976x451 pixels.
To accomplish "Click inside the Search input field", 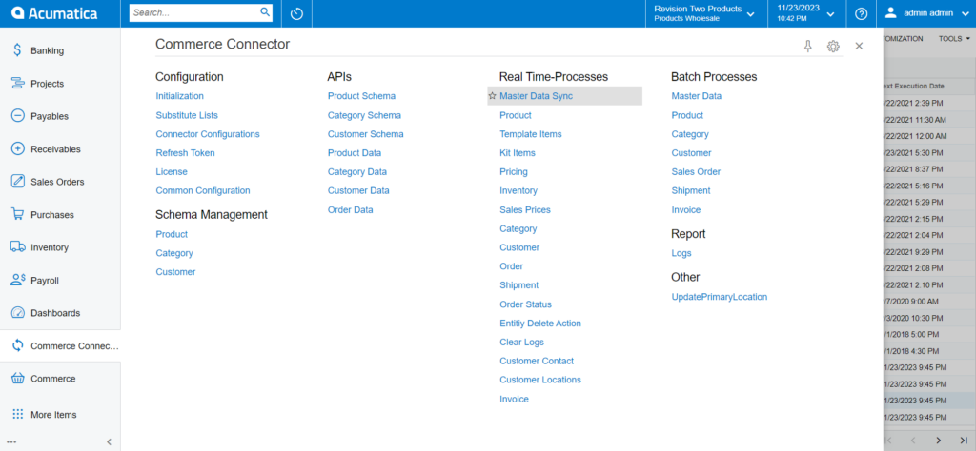I will [194, 12].
